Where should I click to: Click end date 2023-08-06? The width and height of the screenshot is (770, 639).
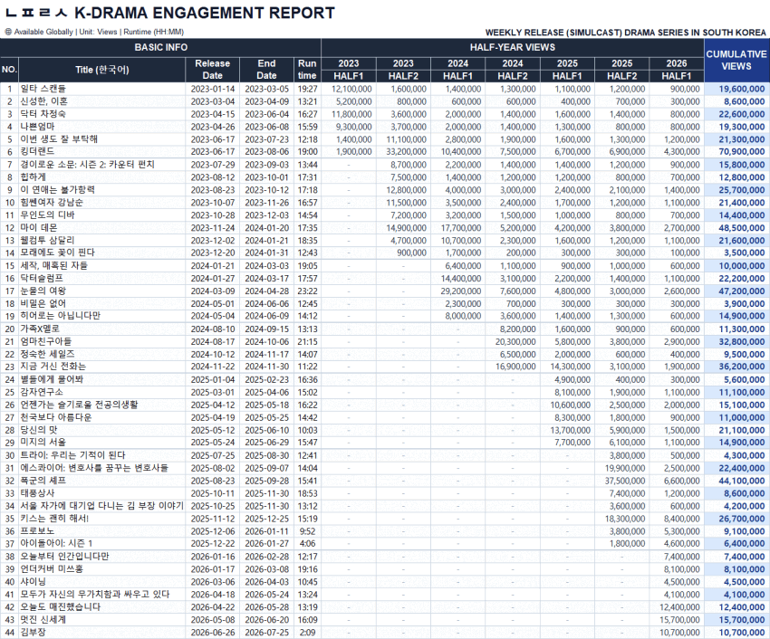point(266,152)
